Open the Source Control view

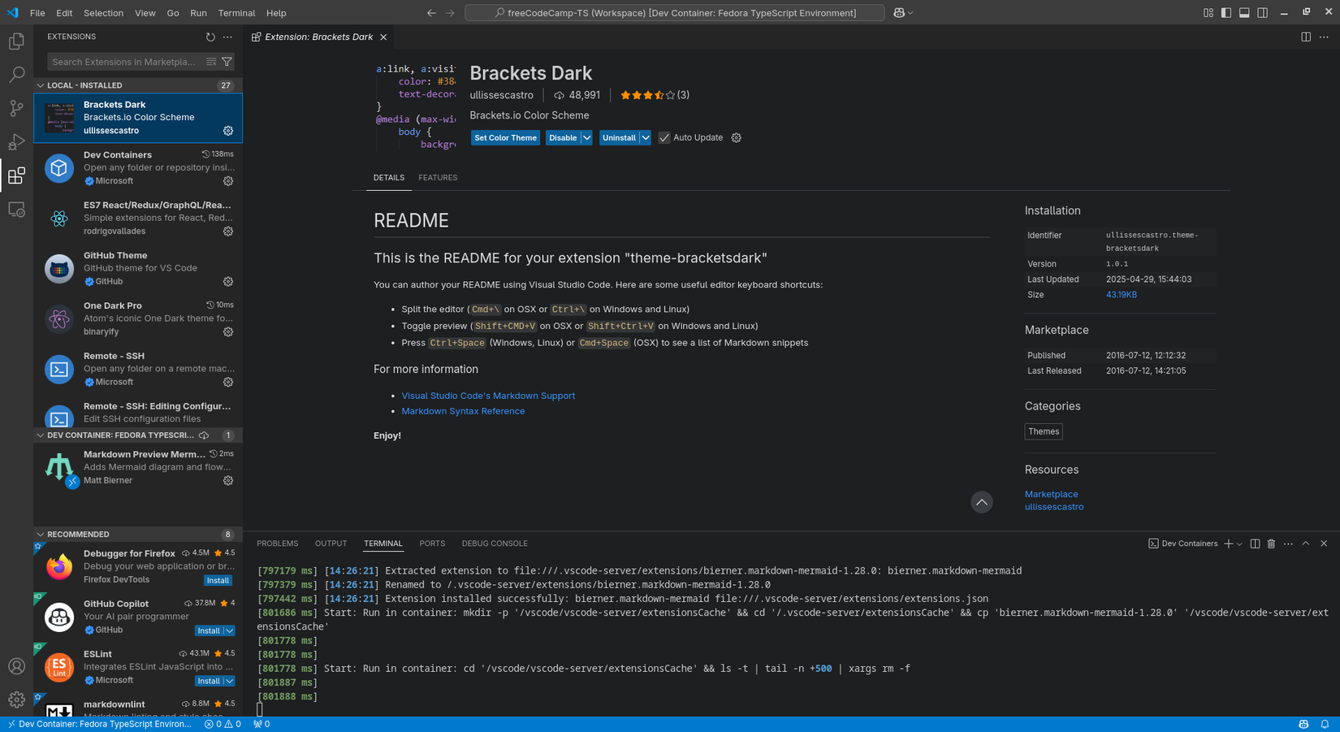pos(16,108)
